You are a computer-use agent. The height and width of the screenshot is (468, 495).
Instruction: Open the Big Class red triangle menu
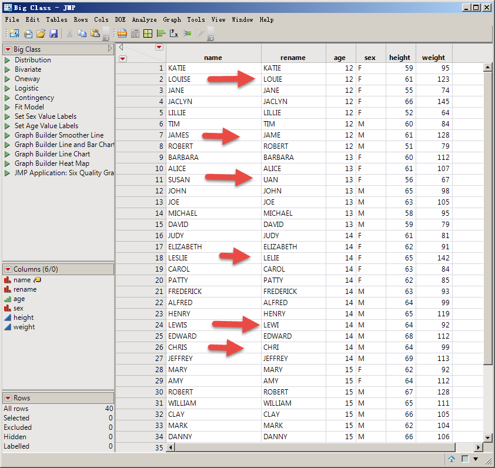(8, 49)
